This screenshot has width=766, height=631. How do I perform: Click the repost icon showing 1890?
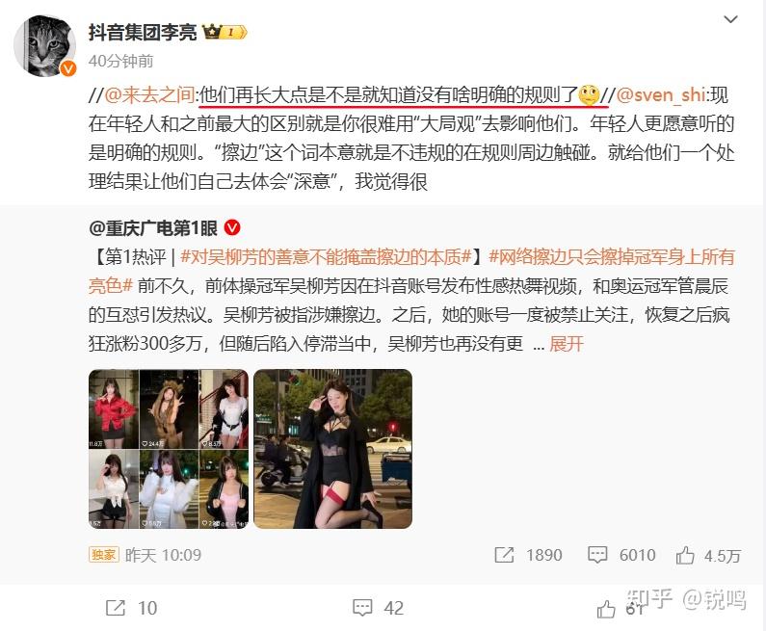(504, 555)
